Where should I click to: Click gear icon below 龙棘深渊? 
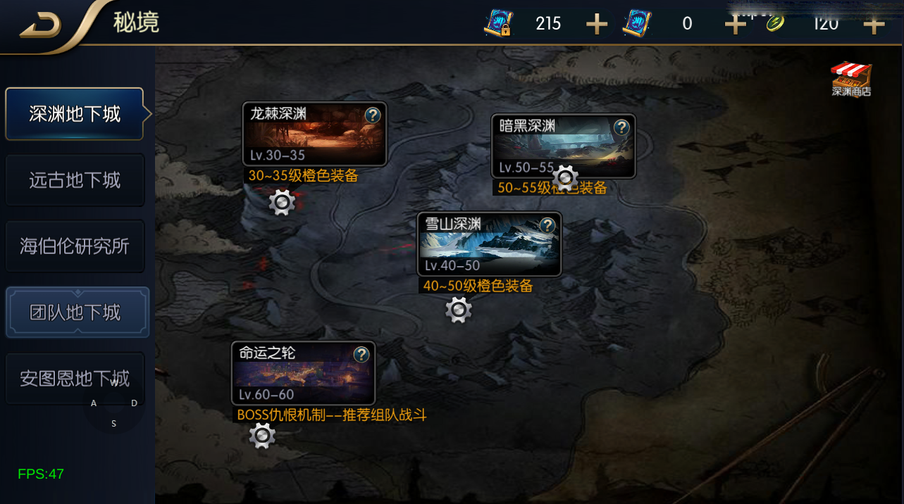(282, 203)
